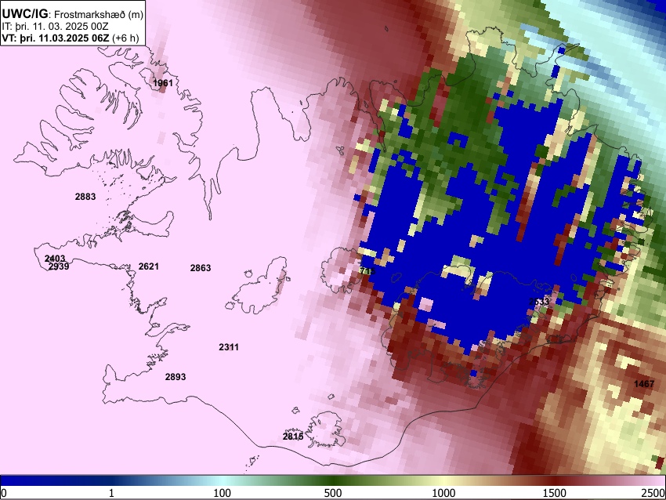Click the legend label 500
This screenshot has width=666, height=500.
coord(333,493)
